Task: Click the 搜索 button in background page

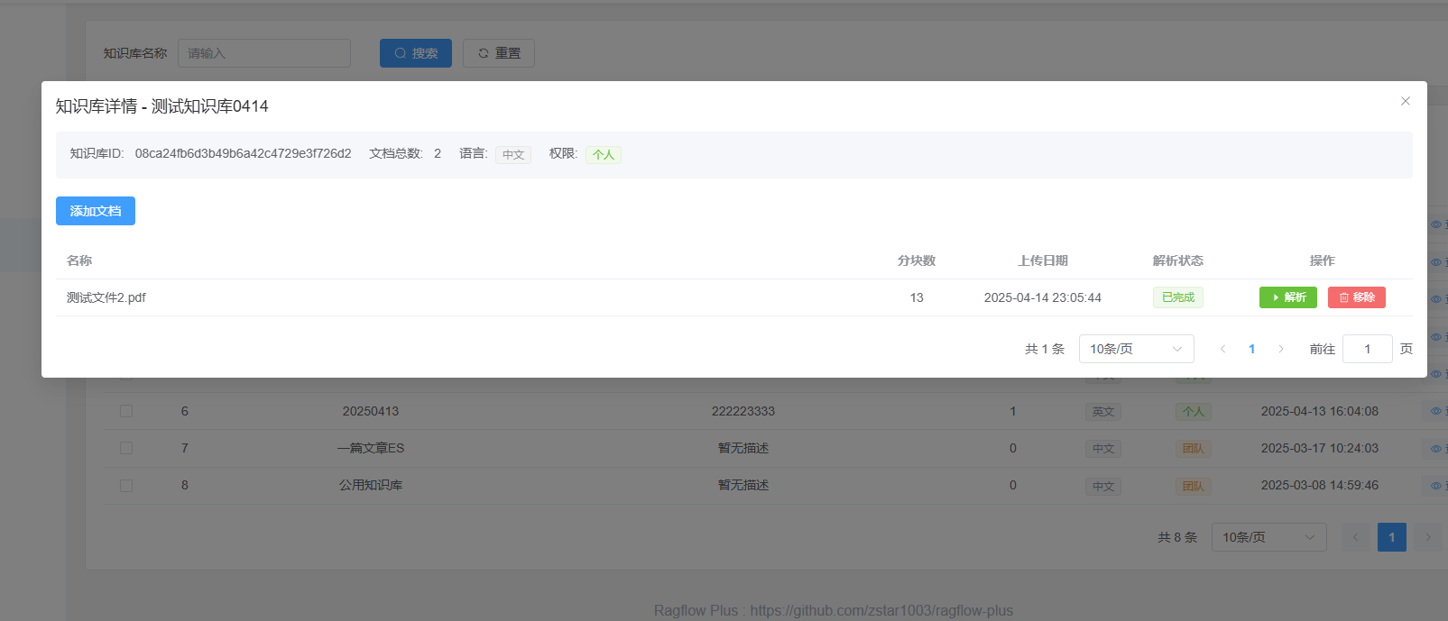Action: point(416,53)
